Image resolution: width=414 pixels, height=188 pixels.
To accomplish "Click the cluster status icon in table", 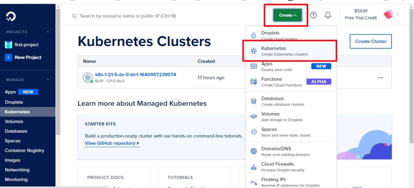I will click(88, 77).
